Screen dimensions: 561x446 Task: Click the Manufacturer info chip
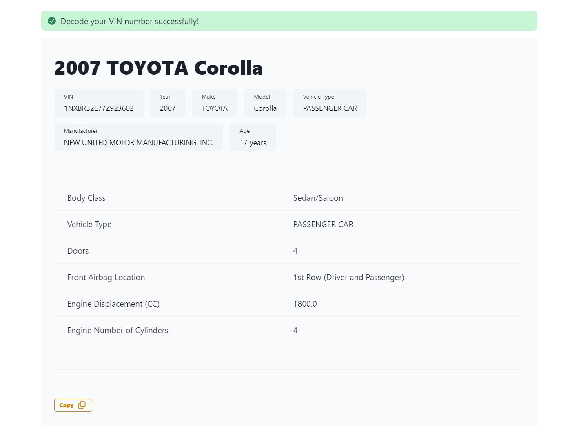(x=138, y=137)
